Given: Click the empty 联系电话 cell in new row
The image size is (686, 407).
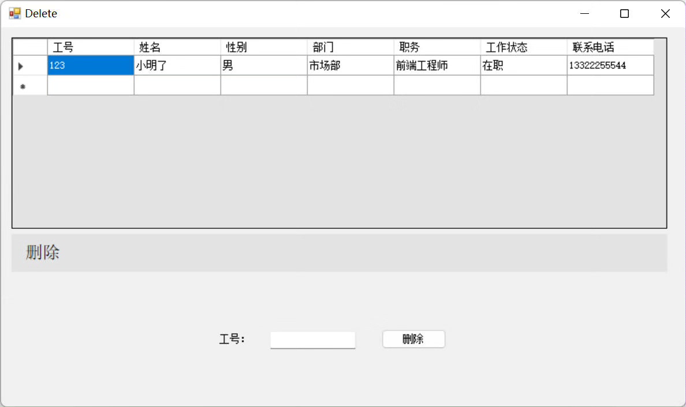Looking at the screenshot, I should pos(610,85).
